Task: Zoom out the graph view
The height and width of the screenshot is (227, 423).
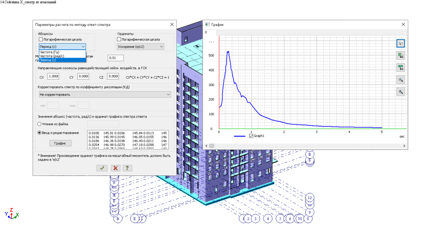Action: [400, 80]
